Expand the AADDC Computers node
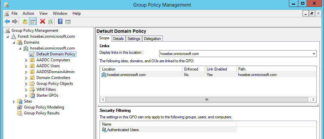This screenshot has height=139, width=324. 26,60
